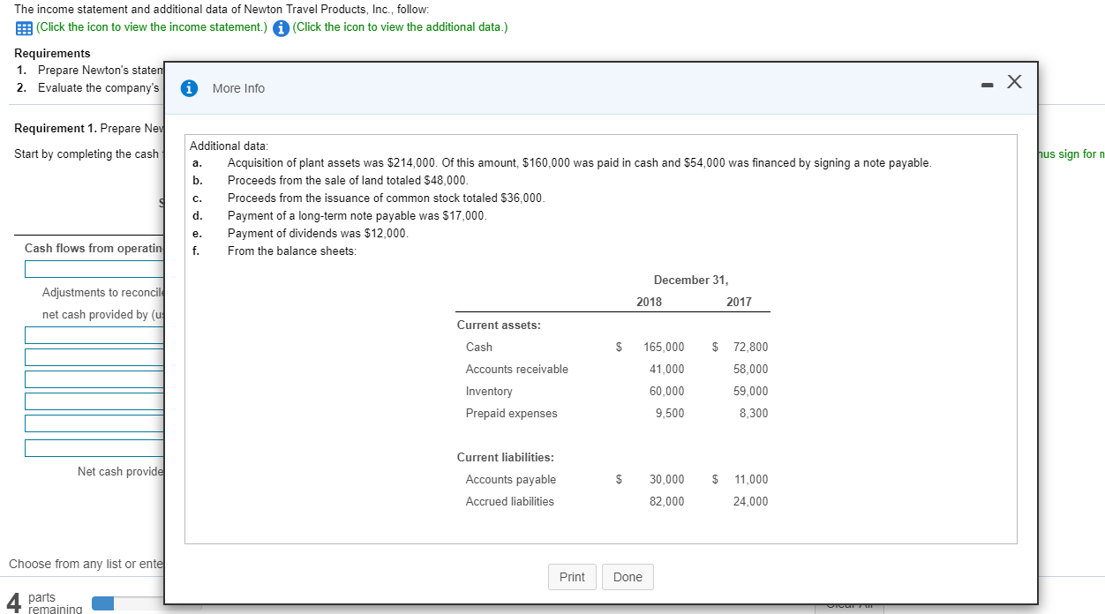The width and height of the screenshot is (1105, 614).
Task: Select the Cash flows from operating input field
Action: click(x=94, y=269)
